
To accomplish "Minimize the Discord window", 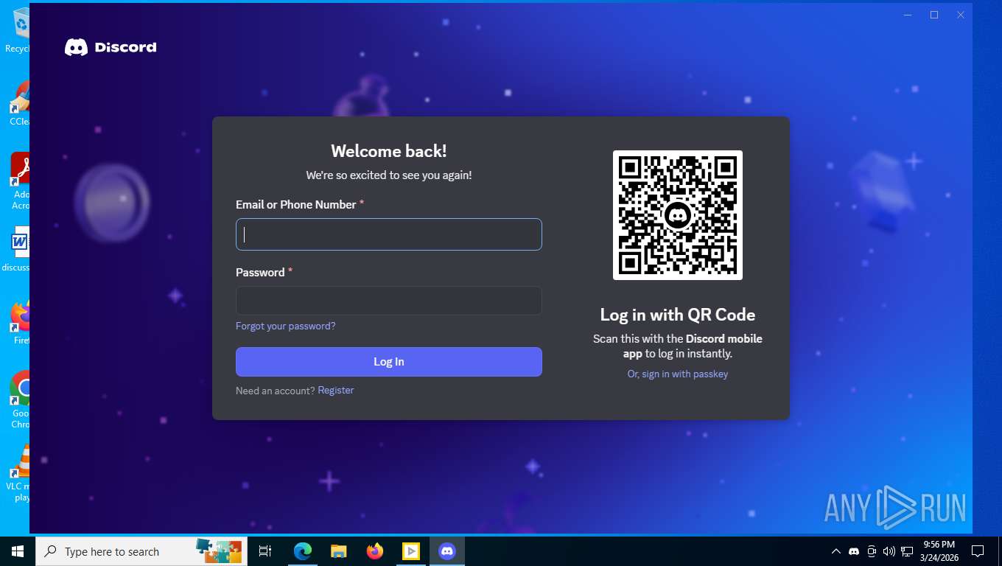I will (x=908, y=15).
